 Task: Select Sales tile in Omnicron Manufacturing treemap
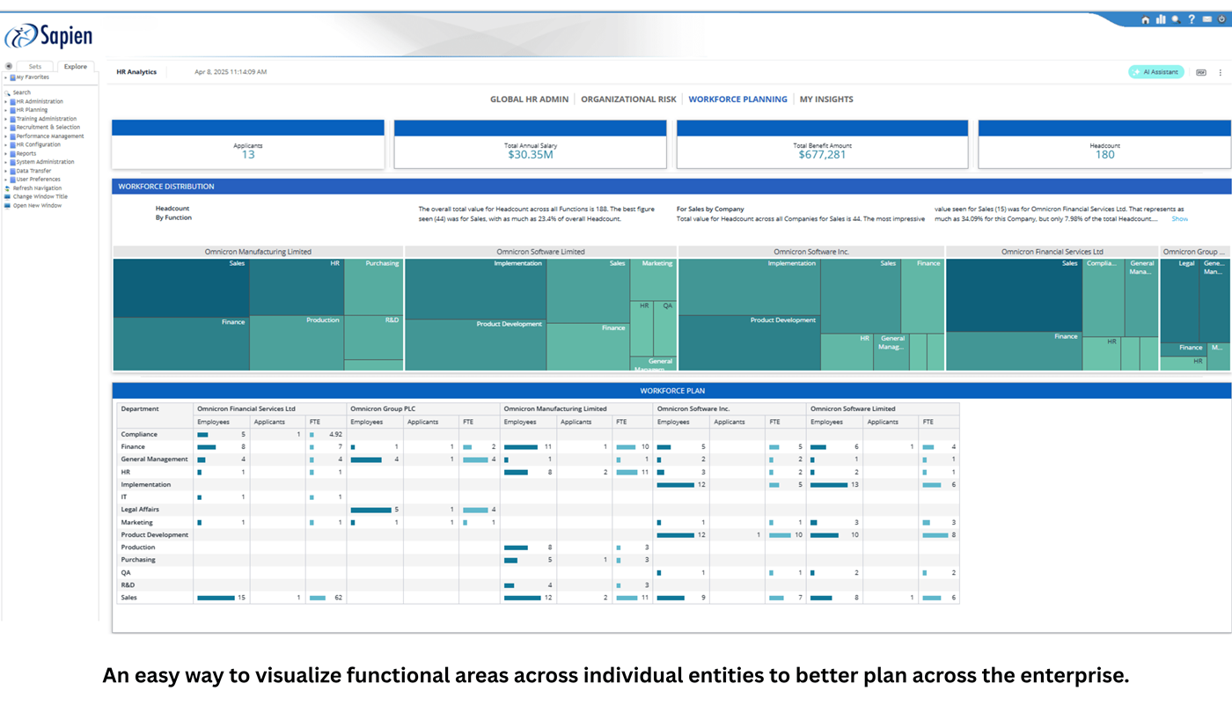[x=180, y=288]
